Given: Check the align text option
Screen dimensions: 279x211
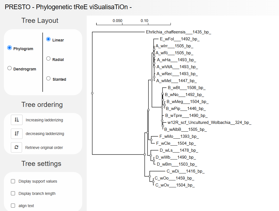Looking at the screenshot, I should [x=13, y=206].
